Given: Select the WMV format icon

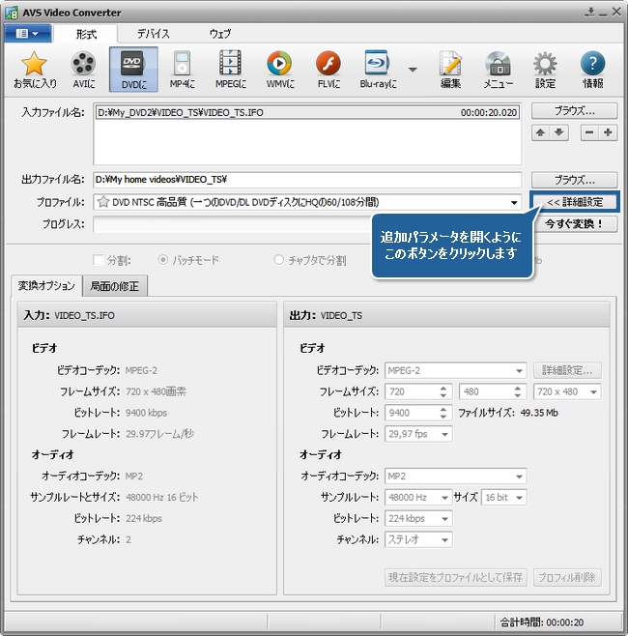Looking at the screenshot, I should (280, 70).
